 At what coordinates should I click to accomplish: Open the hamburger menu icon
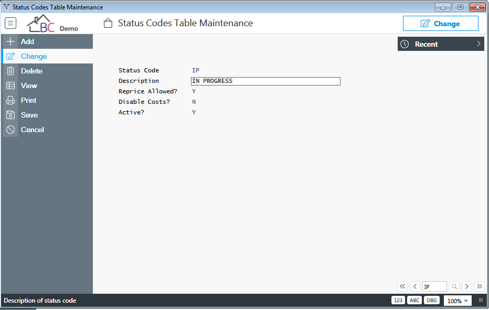(x=10, y=23)
